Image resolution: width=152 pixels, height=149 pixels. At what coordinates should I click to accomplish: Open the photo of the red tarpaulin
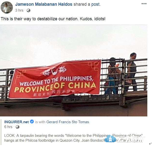click(74, 71)
